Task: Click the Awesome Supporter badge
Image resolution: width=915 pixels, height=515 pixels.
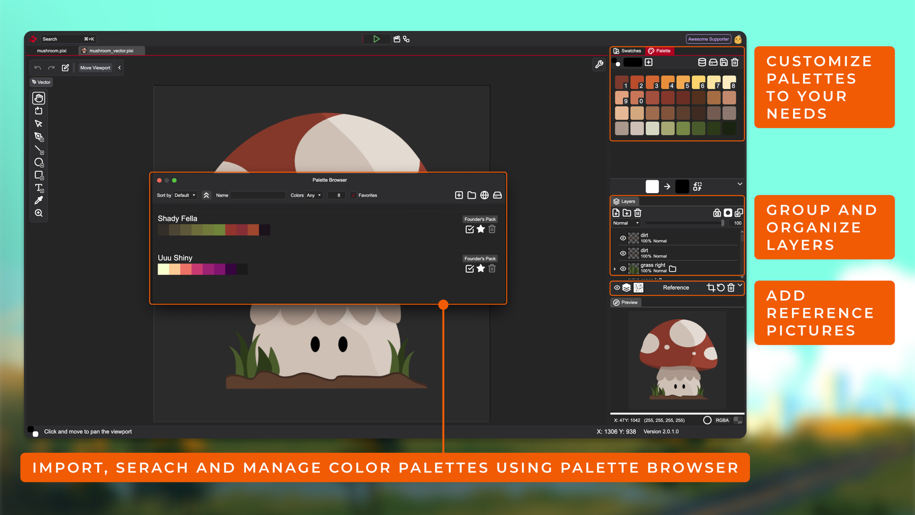Action: pos(708,39)
